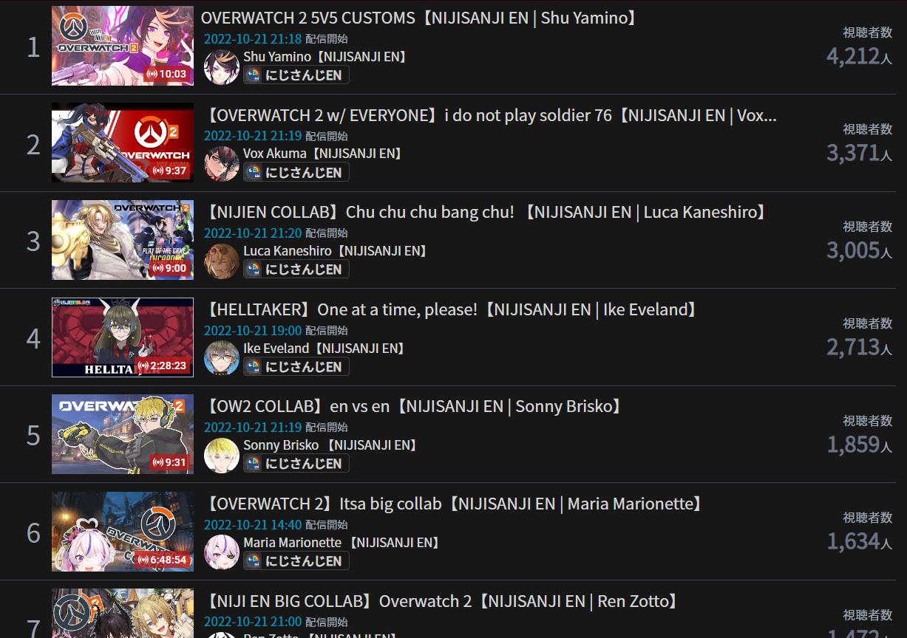Click Luca Kaneshiro's channel avatar icon
The image size is (907, 638).
(222, 261)
